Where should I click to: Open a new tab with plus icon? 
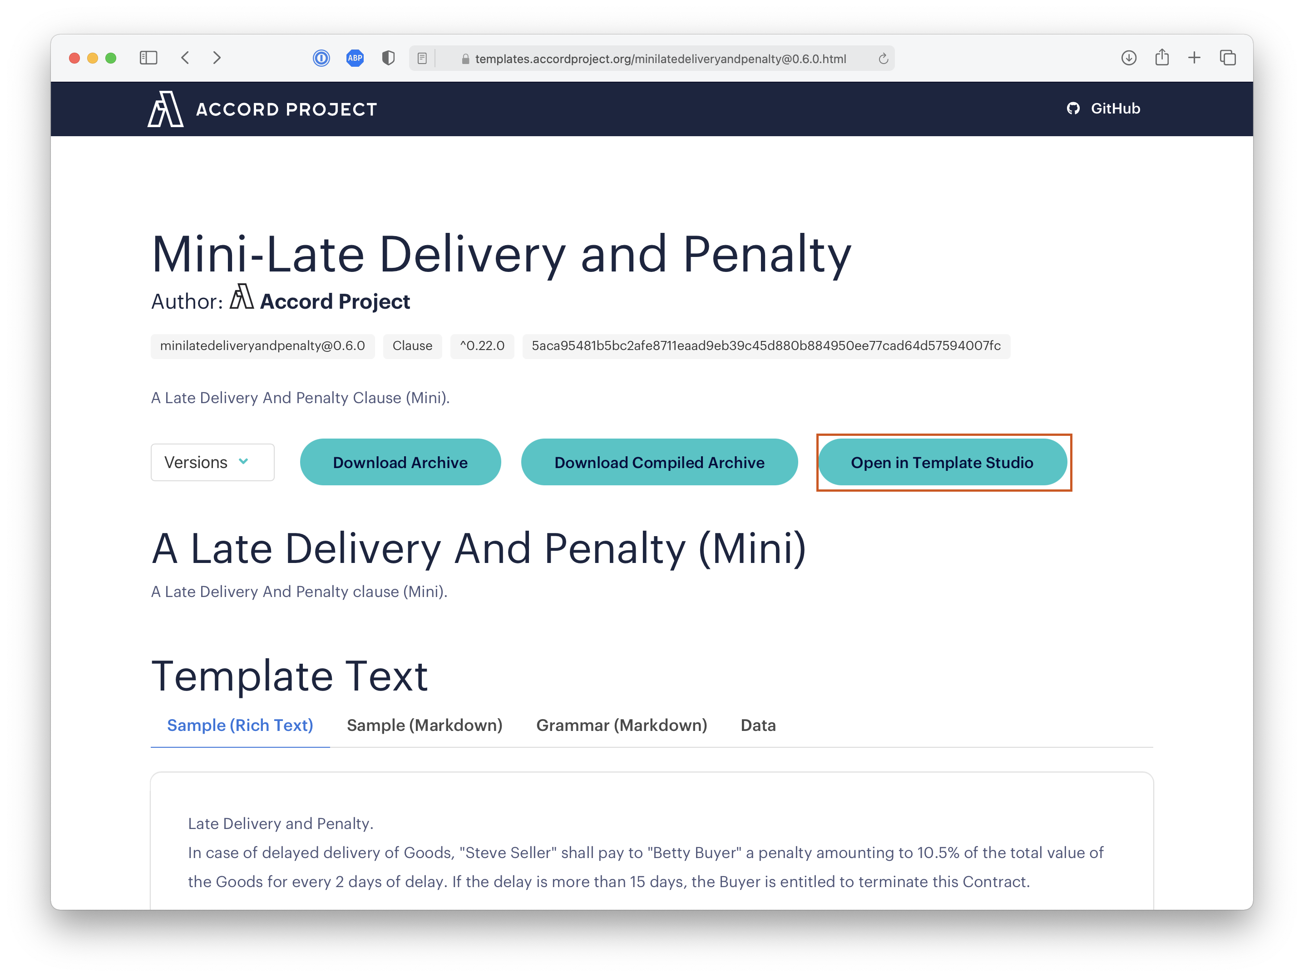click(1194, 58)
